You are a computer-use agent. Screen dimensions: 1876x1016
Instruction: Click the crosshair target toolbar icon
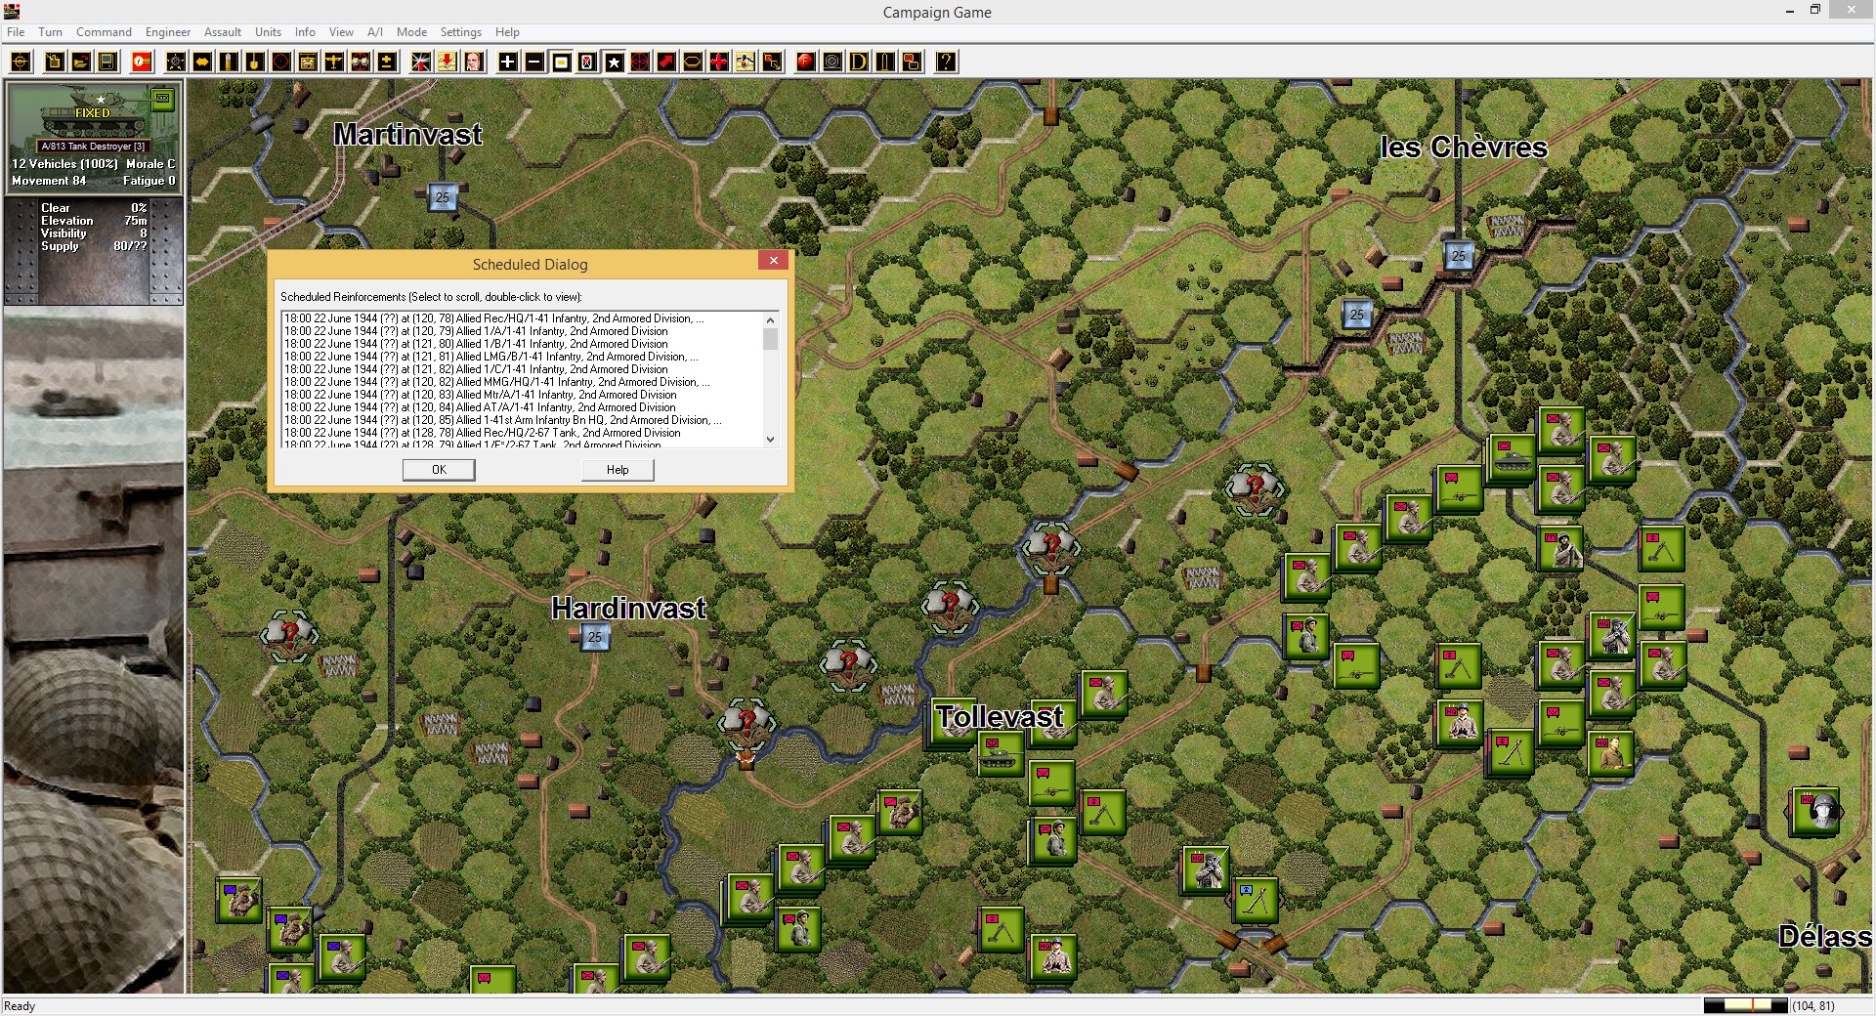(x=21, y=62)
